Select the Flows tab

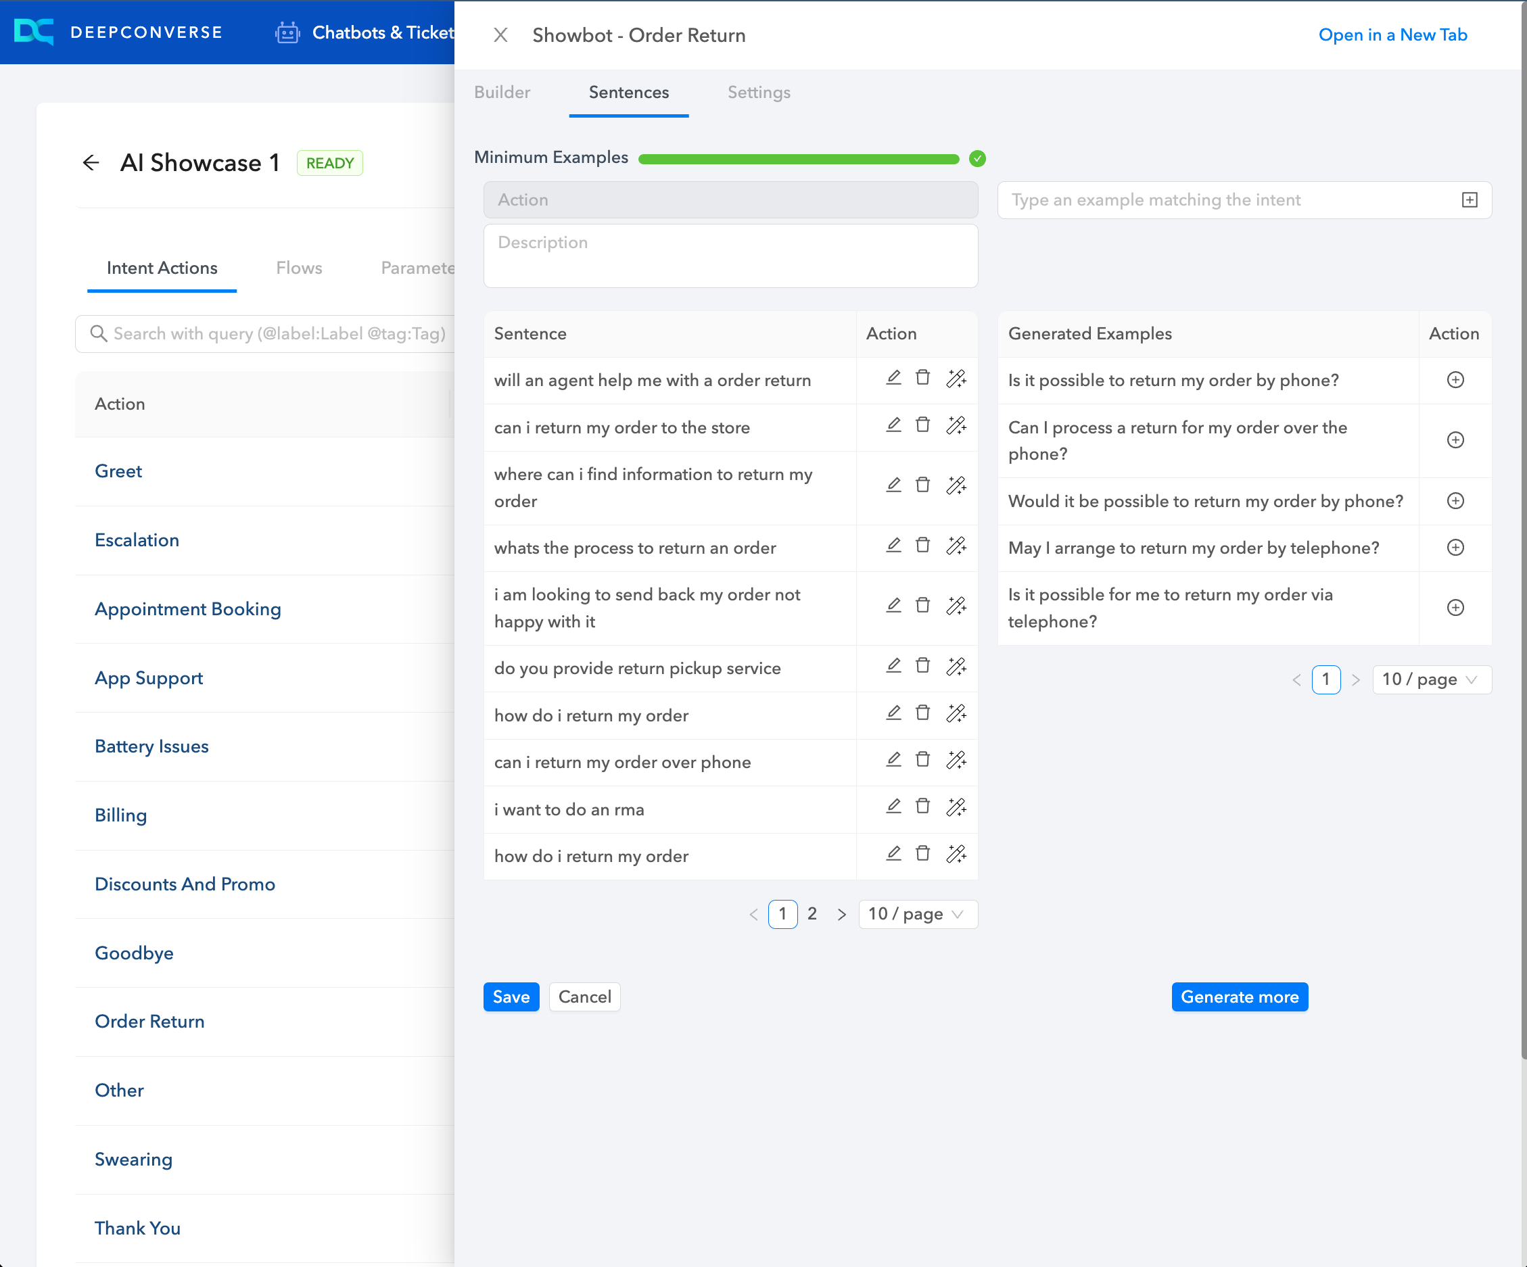[299, 268]
